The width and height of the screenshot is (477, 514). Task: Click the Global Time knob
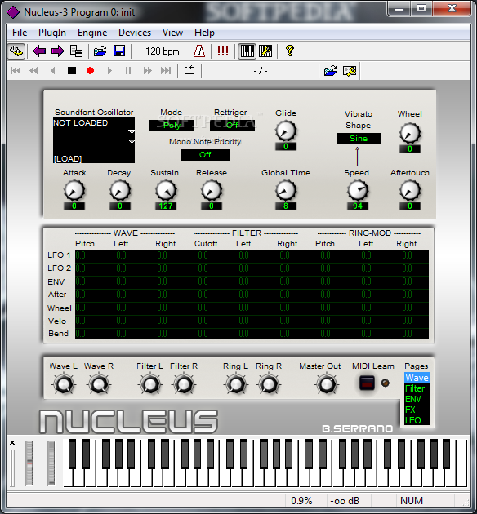coord(286,190)
